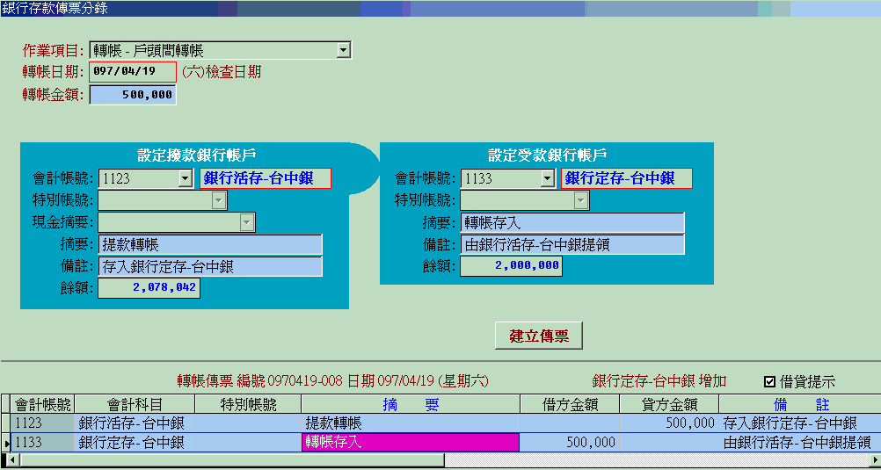
Task: Click account name box 銀行活存-台中銀
Action: click(x=266, y=178)
